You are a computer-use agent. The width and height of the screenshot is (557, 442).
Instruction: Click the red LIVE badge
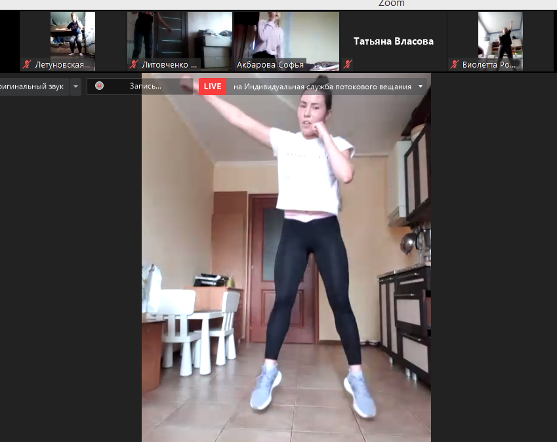click(x=213, y=87)
